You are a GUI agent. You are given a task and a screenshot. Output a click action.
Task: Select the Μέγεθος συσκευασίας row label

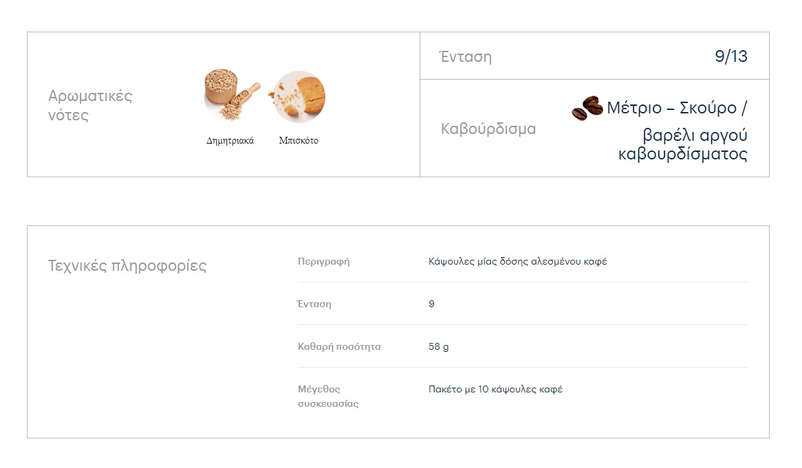pos(328,397)
